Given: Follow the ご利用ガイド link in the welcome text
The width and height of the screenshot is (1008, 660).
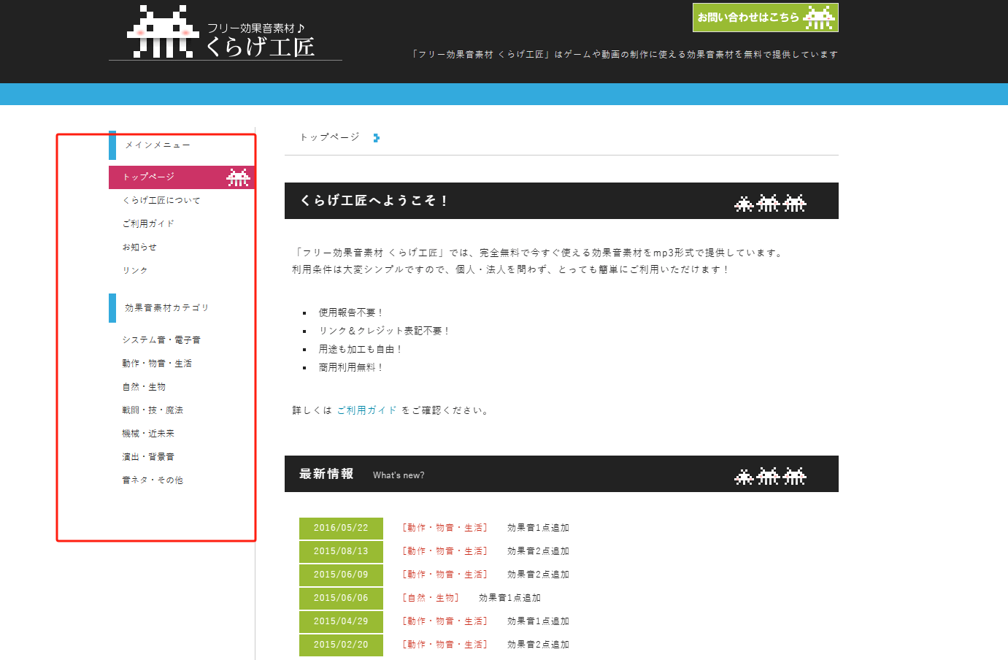Looking at the screenshot, I should (x=367, y=410).
